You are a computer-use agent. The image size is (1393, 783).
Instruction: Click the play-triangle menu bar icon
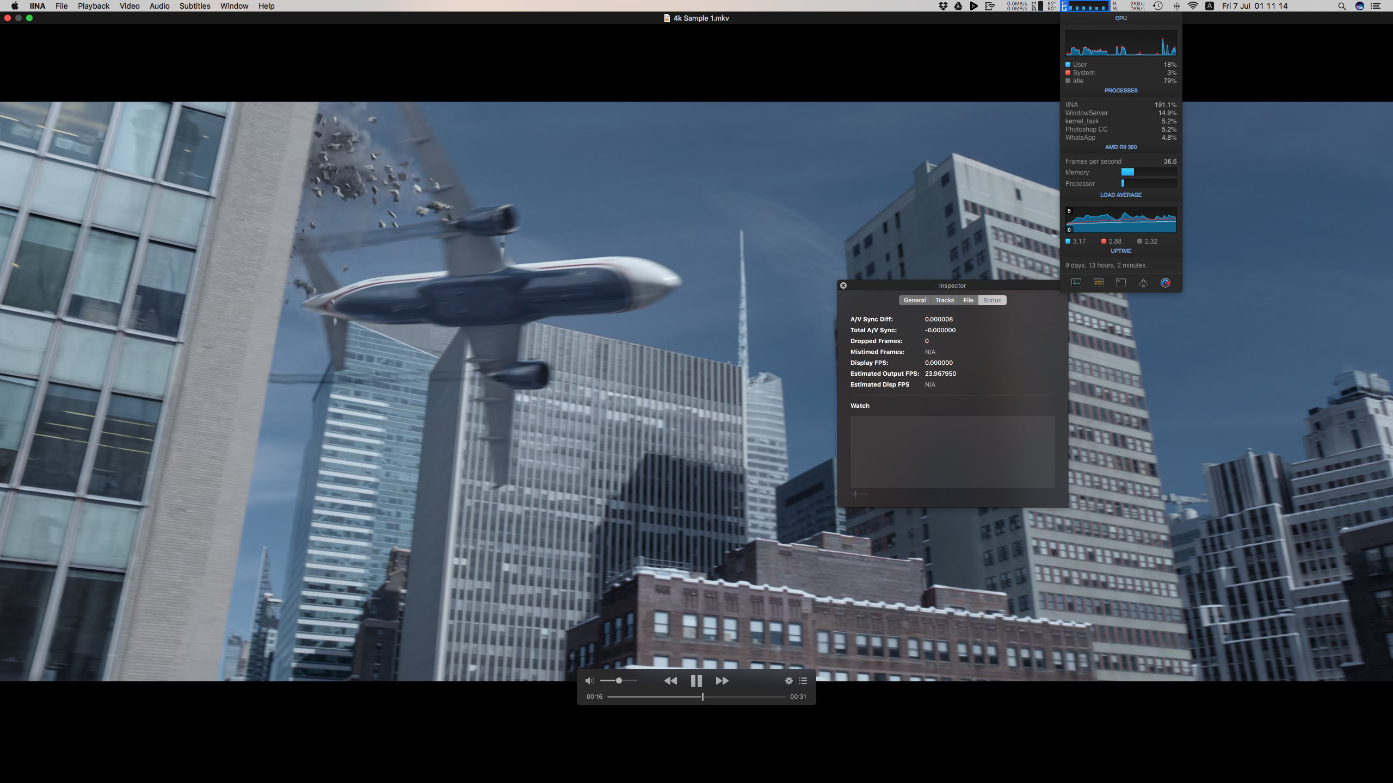tap(974, 6)
